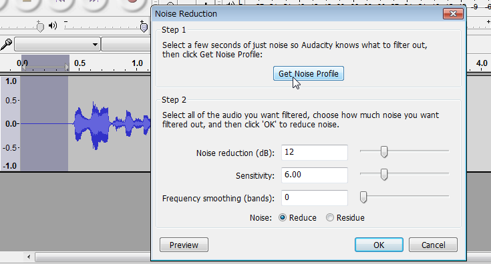Select the Residue noise radio option
491x264 pixels.
tap(330, 217)
